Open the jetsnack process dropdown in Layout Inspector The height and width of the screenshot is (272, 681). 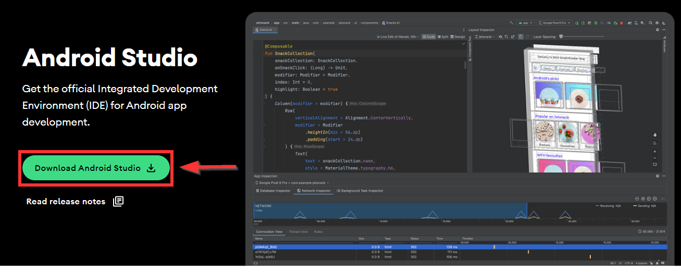point(485,37)
